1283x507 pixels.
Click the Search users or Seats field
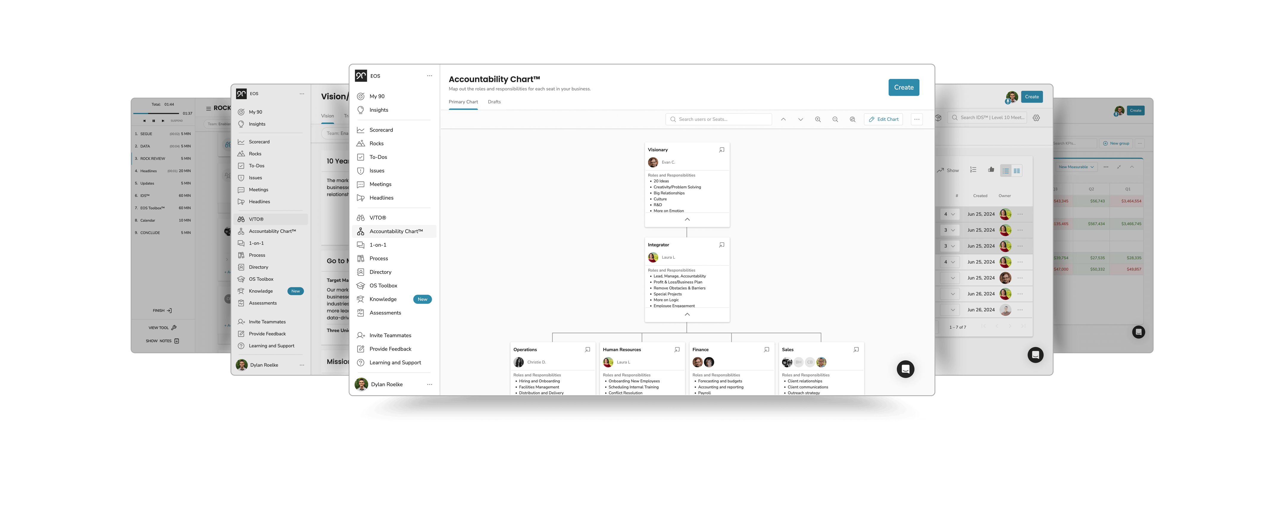click(x=719, y=120)
